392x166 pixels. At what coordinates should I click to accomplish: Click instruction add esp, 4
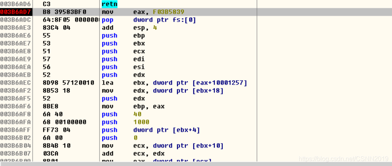(x=129, y=28)
